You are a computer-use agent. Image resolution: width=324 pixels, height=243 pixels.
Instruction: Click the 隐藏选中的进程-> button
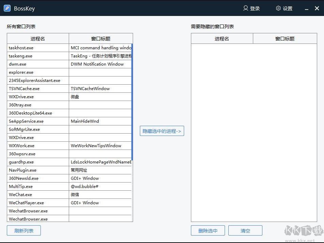point(162,131)
